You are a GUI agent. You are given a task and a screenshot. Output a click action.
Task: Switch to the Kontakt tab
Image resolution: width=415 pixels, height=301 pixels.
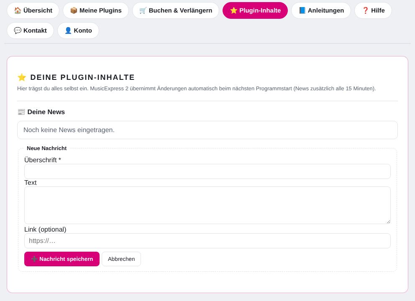[30, 31]
